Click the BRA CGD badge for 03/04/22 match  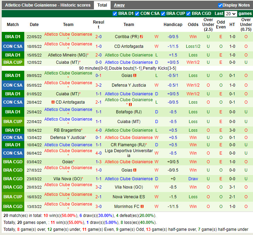[x=13, y=162]
